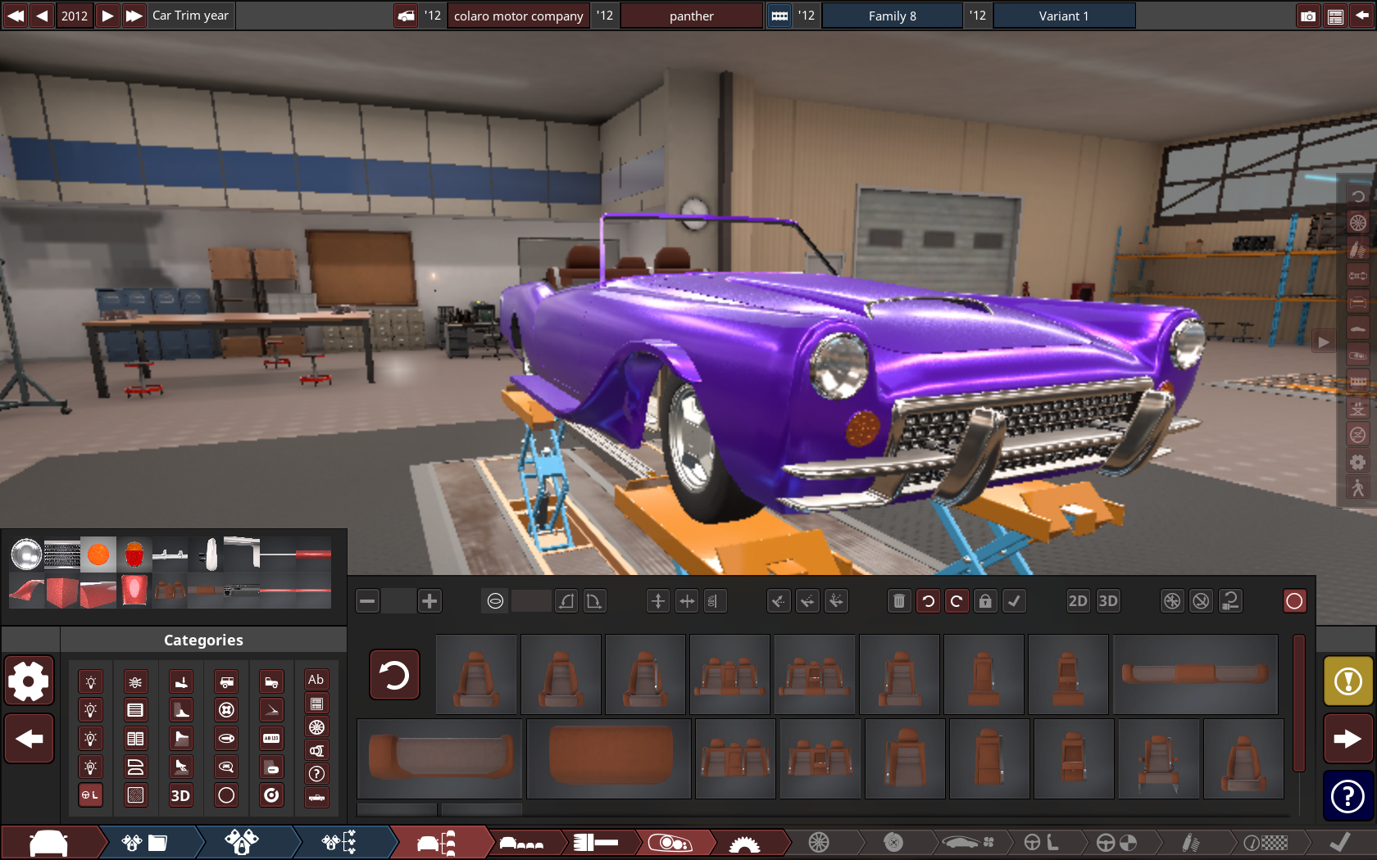Select the 3D fixture category
This screenshot has width=1377, height=860.
pyautogui.click(x=180, y=795)
